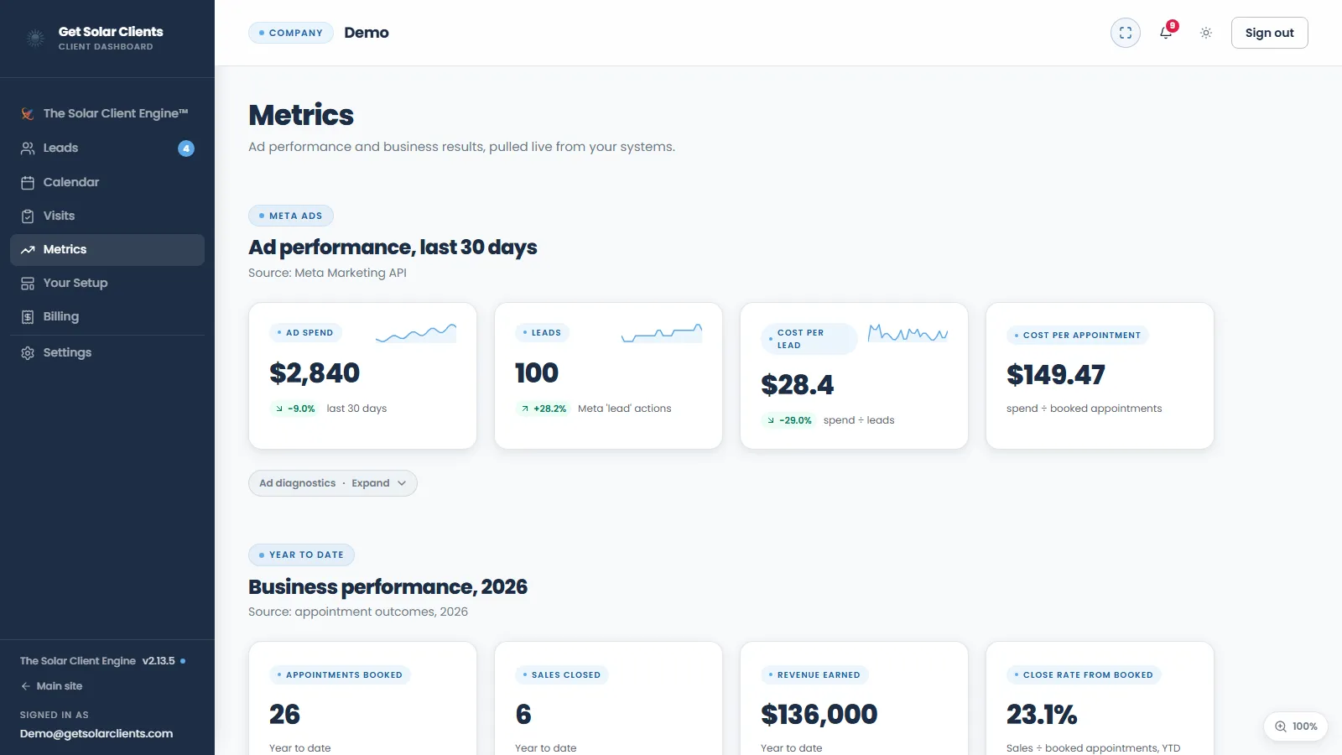The image size is (1342, 755).
Task: Click the Leads unread count badge
Action: (186, 148)
